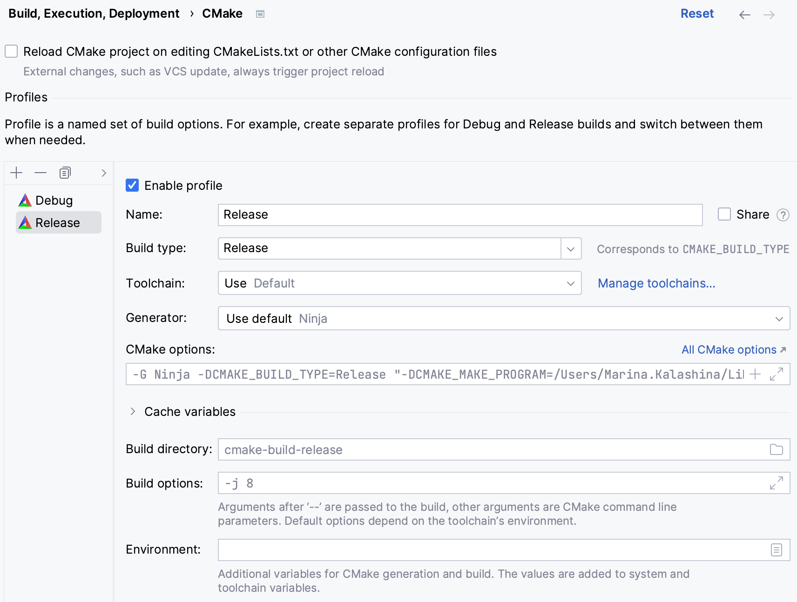Open the environment variables editor

776,549
